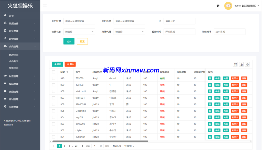262x150 pixels.
Task: Open the 10 条/页 page size dropdown
Action: pyautogui.click(x=129, y=146)
